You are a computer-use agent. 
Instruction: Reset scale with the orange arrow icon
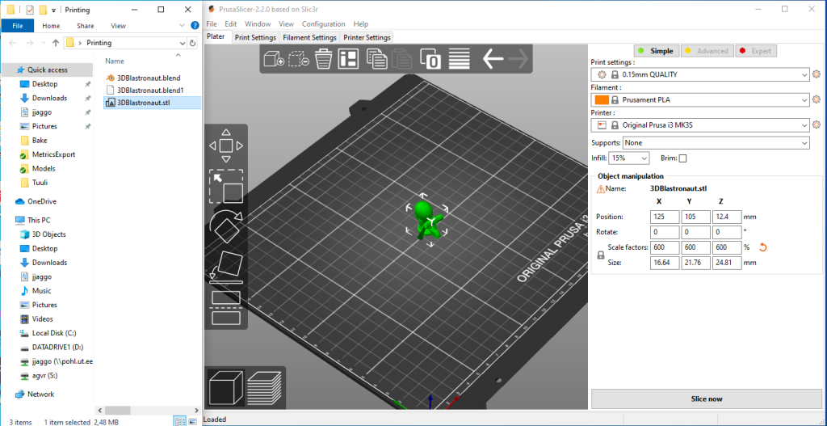point(761,247)
